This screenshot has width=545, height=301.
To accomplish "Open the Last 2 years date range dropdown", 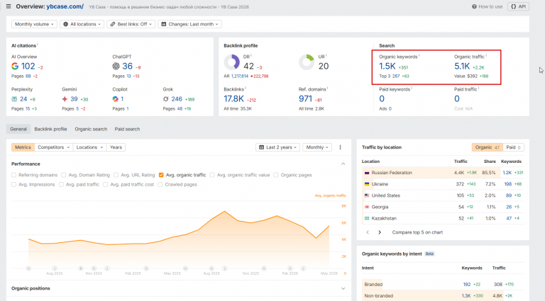I will pos(278,147).
